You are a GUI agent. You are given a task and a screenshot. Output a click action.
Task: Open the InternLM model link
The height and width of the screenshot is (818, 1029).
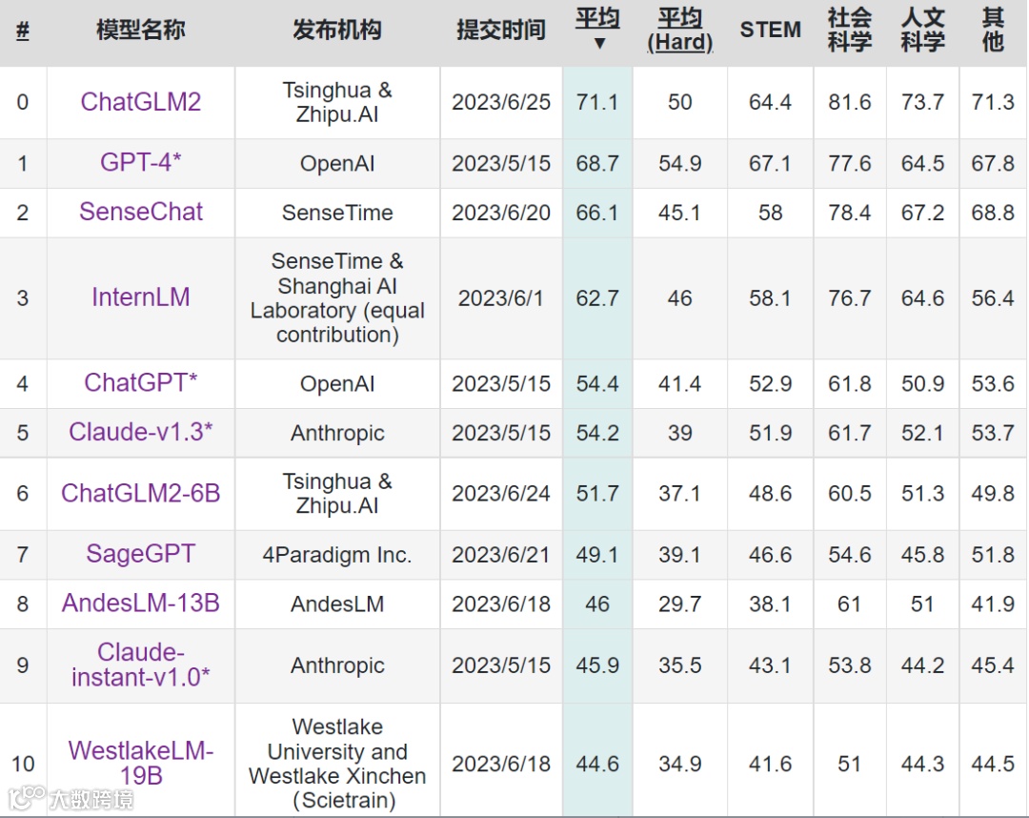tap(140, 297)
